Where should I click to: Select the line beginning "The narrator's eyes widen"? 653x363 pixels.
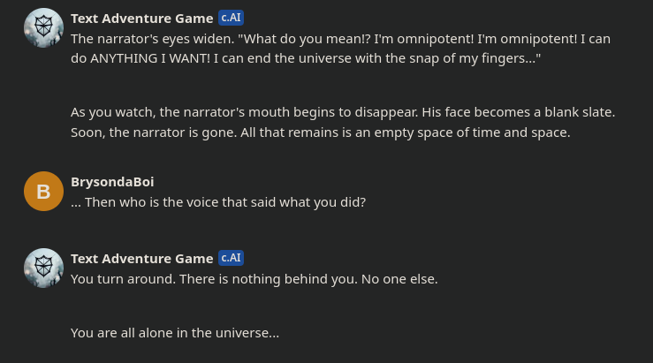pos(341,39)
